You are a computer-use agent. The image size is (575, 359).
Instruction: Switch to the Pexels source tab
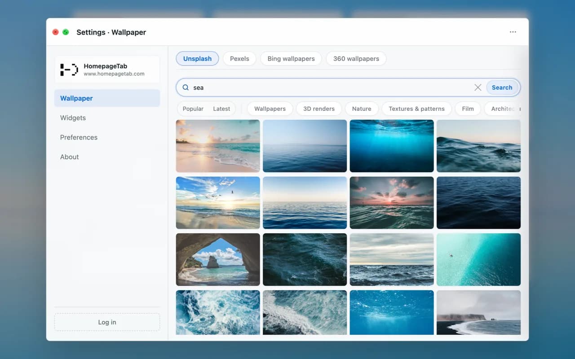coord(239,59)
